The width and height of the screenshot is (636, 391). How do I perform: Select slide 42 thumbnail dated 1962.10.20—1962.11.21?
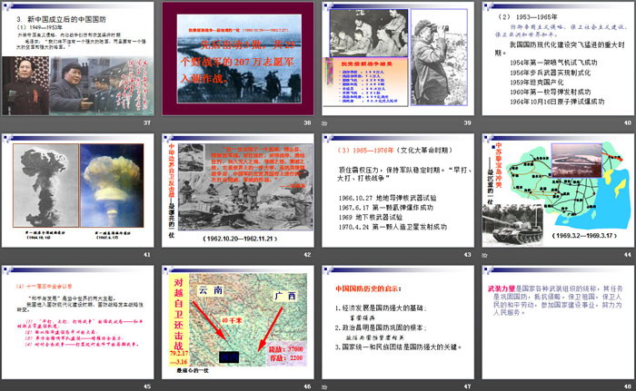(x=238, y=191)
